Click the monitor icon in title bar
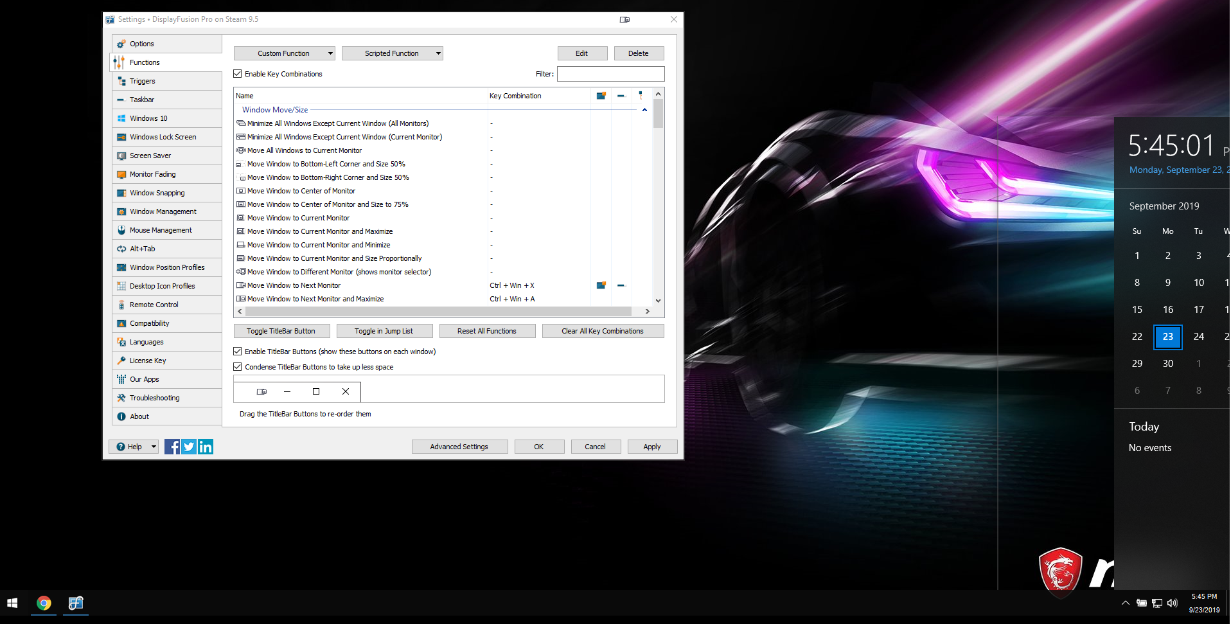The image size is (1231, 624). click(624, 19)
